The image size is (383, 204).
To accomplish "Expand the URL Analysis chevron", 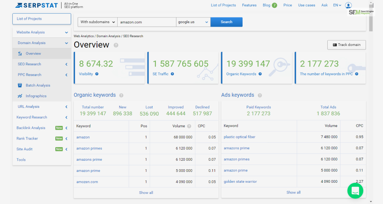I will (67, 107).
